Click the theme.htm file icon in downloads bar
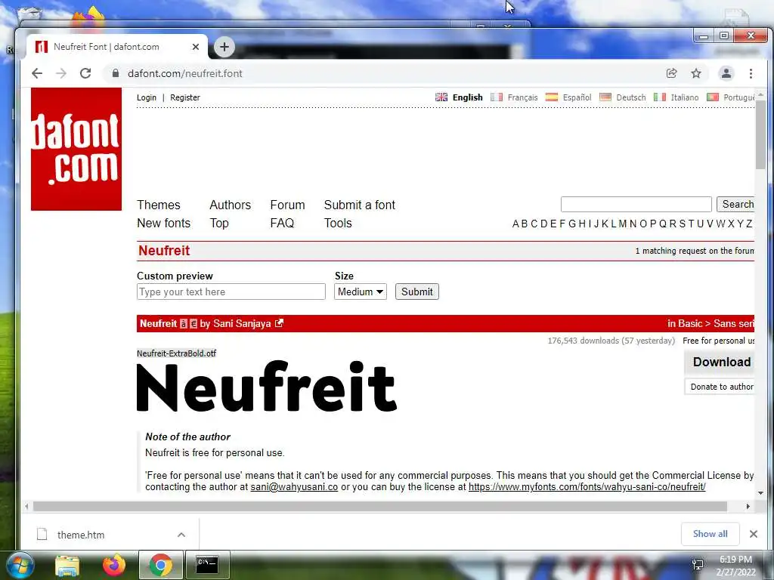 pos(42,534)
